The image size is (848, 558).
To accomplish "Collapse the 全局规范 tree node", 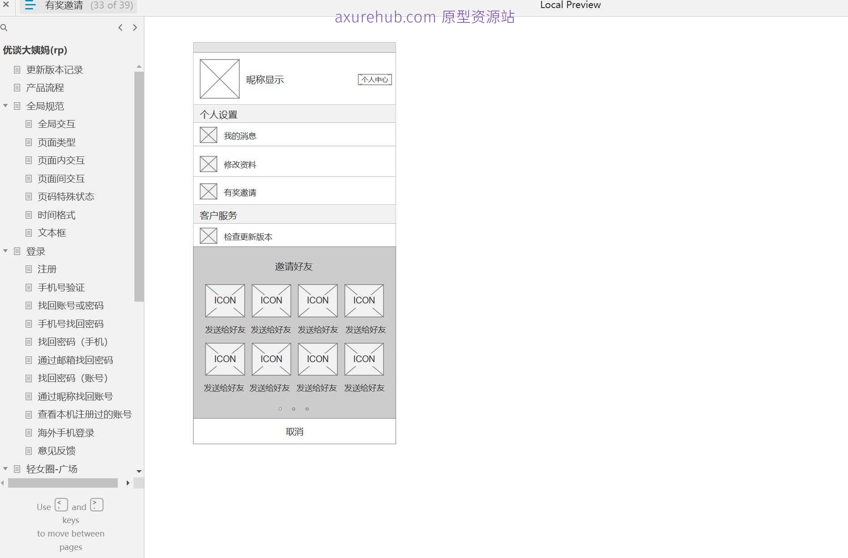I will click(5, 106).
